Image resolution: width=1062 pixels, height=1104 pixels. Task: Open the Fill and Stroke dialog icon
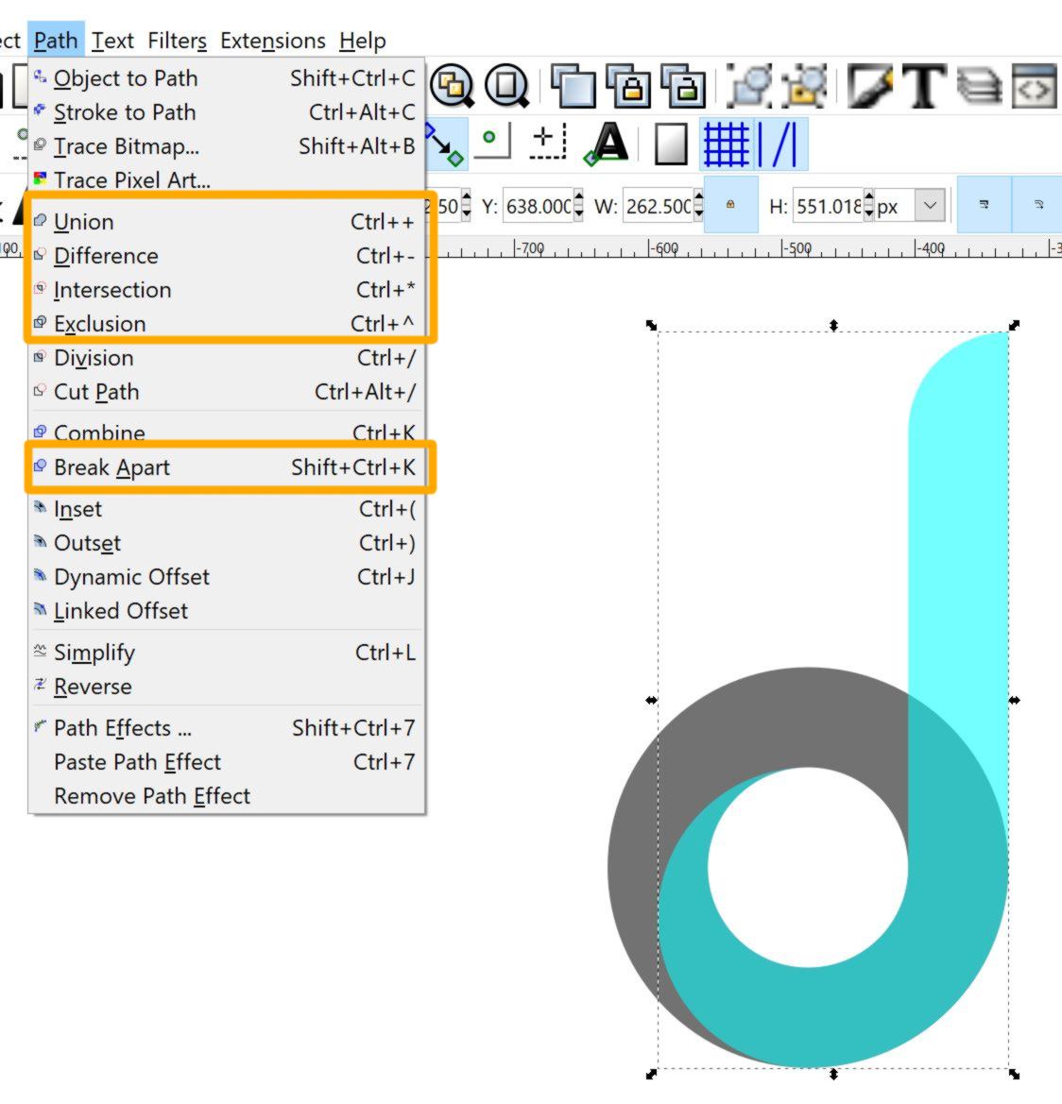pyautogui.click(x=870, y=86)
